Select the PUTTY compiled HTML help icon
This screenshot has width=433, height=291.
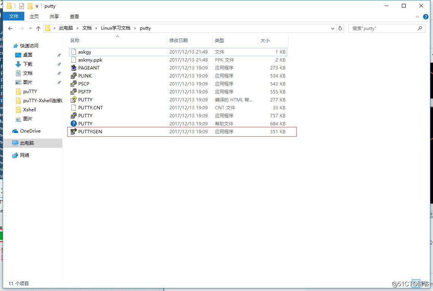pos(73,100)
